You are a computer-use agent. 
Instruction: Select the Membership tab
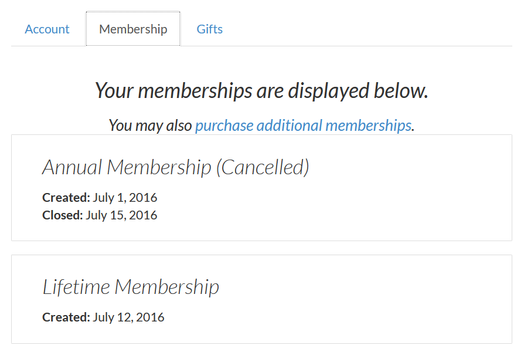pos(133,29)
